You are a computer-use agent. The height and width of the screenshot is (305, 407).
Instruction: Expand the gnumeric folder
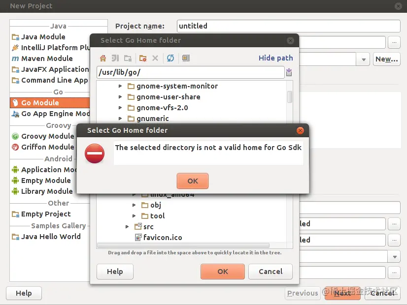point(120,119)
